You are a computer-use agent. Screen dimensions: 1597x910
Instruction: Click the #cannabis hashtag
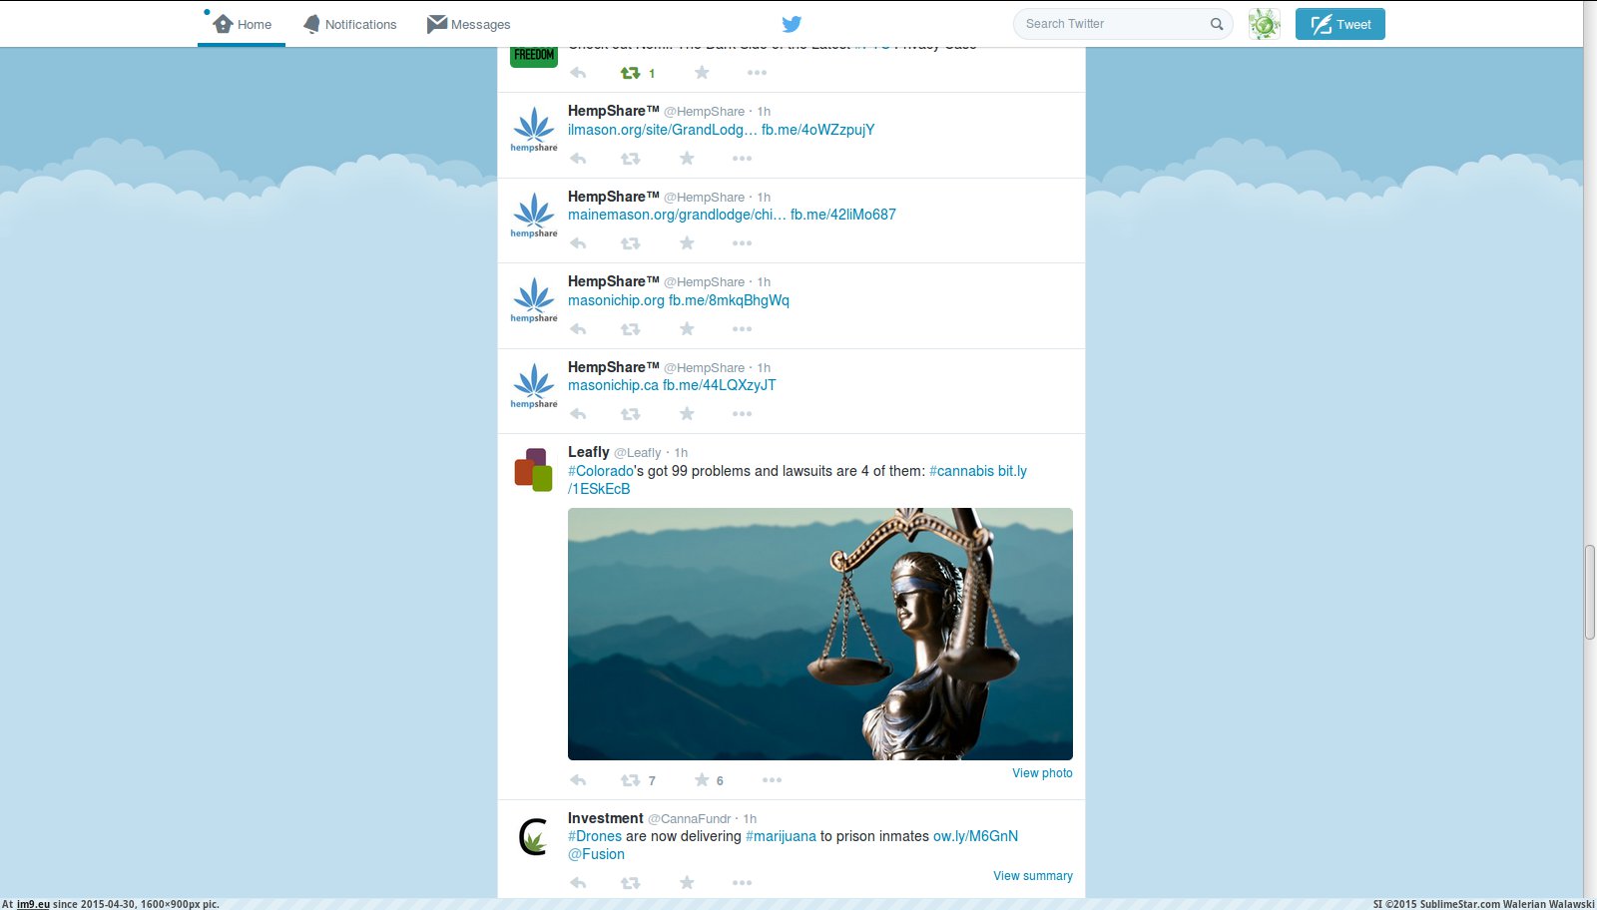click(961, 471)
